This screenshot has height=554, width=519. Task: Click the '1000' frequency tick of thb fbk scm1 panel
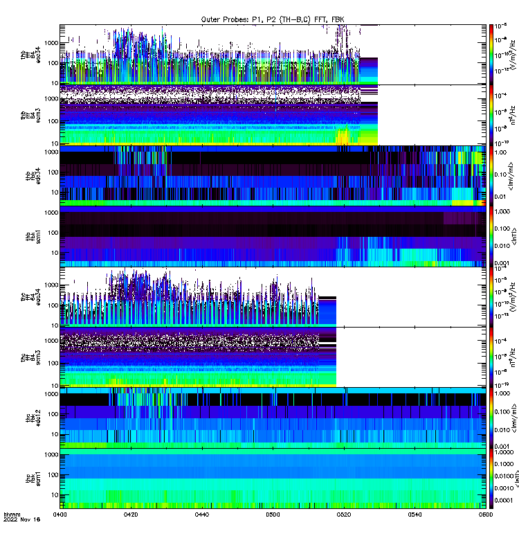tap(51, 213)
